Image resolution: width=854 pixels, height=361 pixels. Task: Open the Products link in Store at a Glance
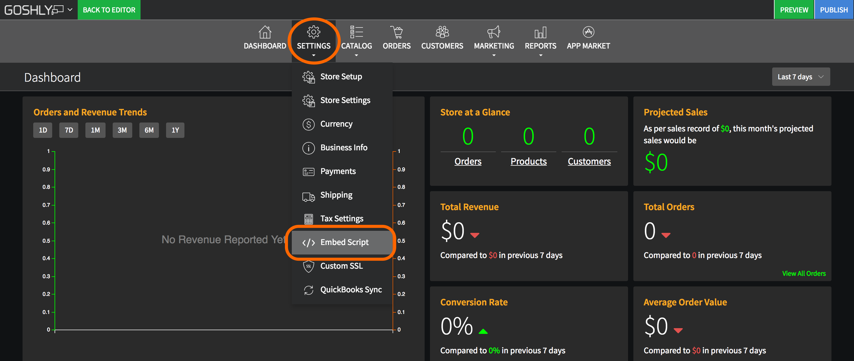[528, 161]
